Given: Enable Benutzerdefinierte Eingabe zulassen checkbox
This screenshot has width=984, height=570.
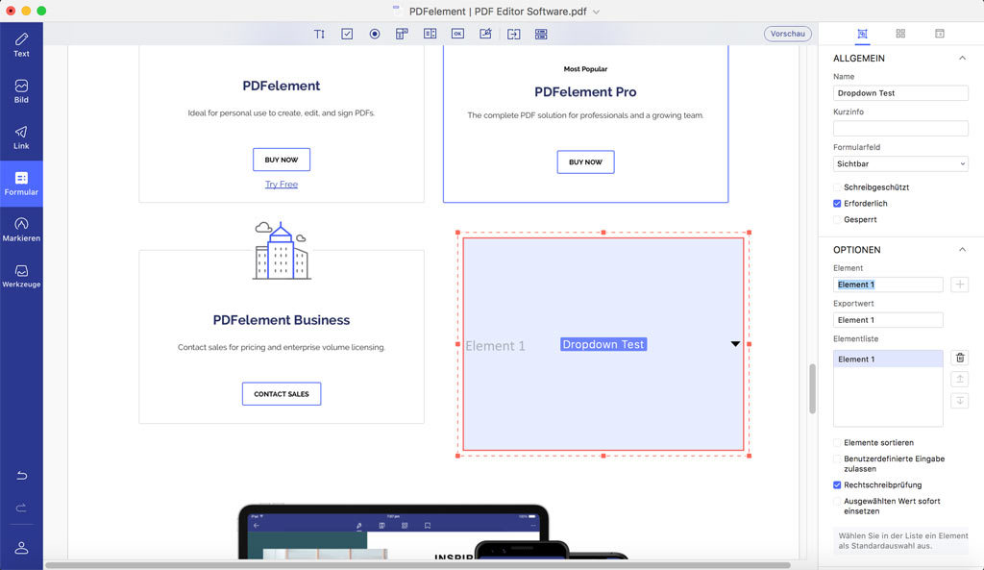Looking at the screenshot, I should point(837,458).
